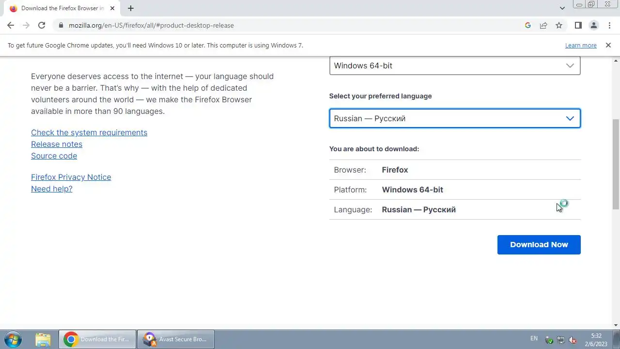Click the network tray icon
The image size is (620, 349).
coord(561,340)
